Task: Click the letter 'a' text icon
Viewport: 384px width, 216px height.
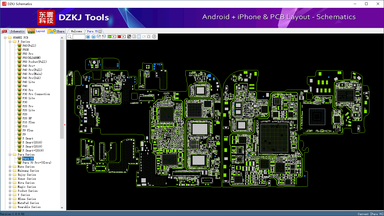Action: 134,37
